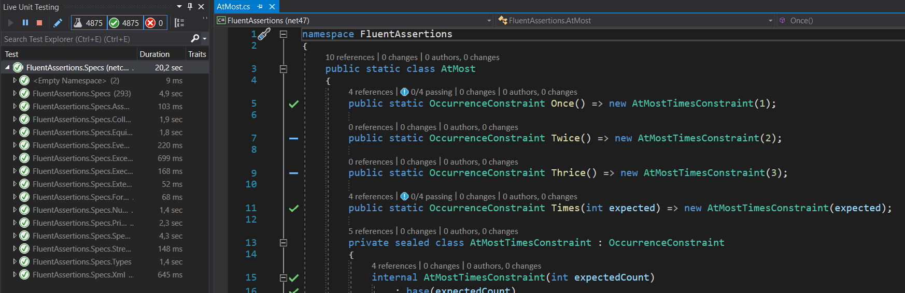Open the FluentAssertions.AtMost type dropdown
905x293 pixels.
(635, 21)
